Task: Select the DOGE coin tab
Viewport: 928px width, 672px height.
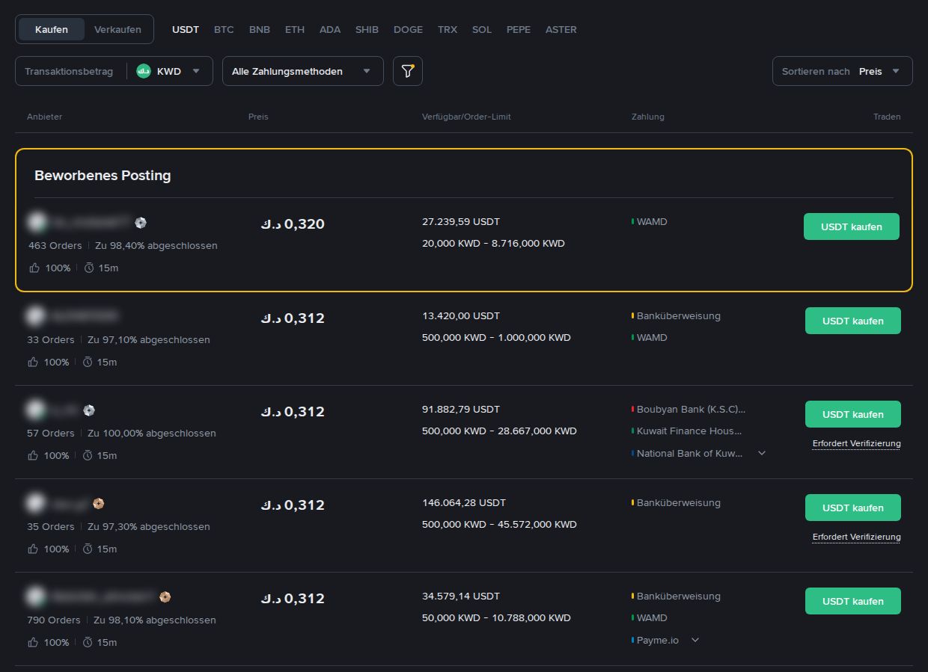Action: tap(408, 29)
